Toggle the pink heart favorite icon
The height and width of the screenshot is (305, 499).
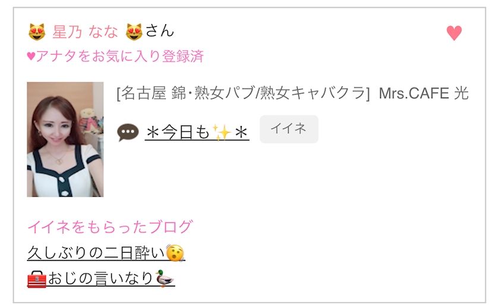(x=454, y=33)
